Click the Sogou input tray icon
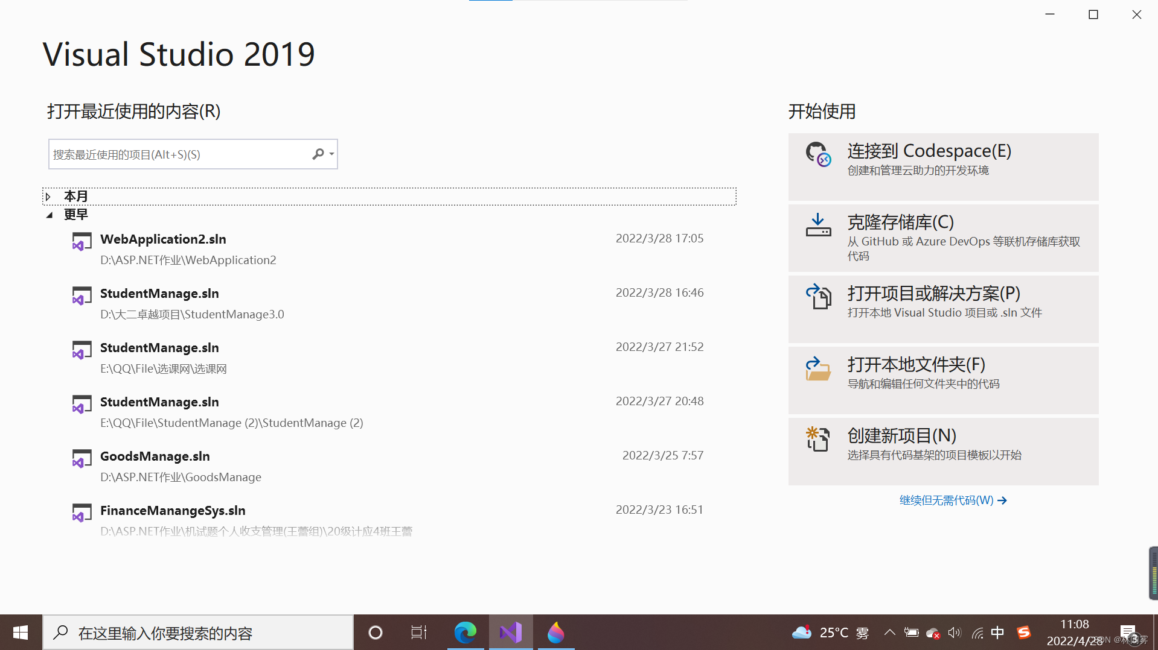The height and width of the screenshot is (650, 1158). click(1024, 633)
